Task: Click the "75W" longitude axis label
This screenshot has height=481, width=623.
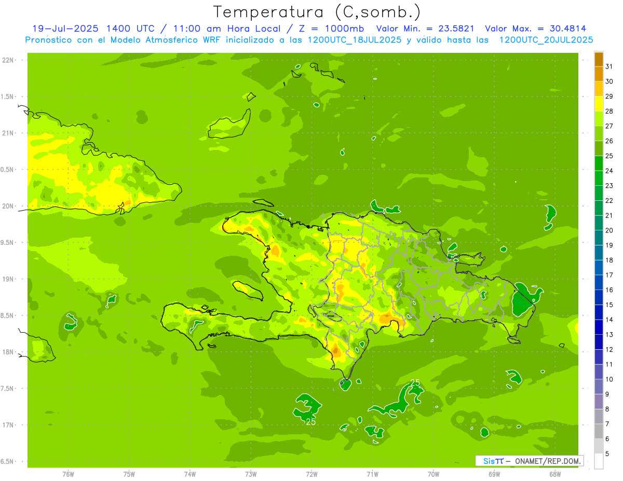Action: pyautogui.click(x=129, y=474)
